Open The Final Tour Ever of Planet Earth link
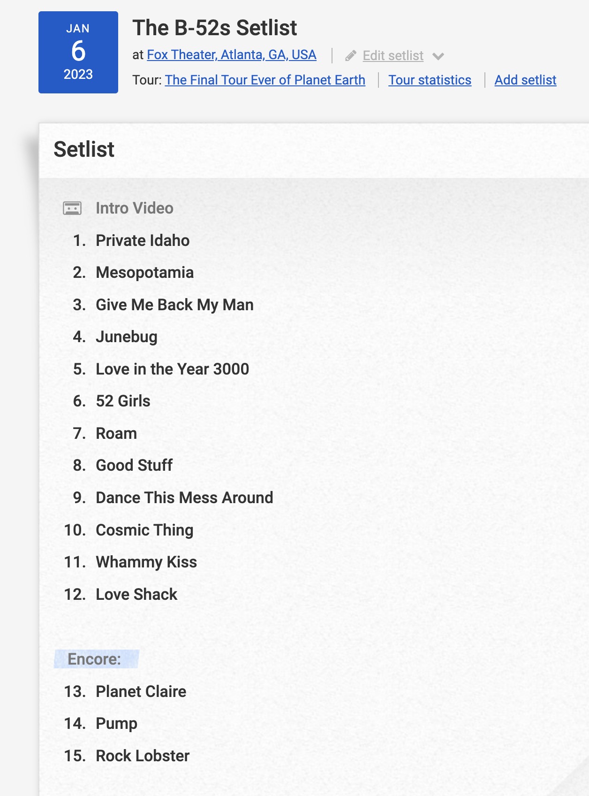 (265, 80)
